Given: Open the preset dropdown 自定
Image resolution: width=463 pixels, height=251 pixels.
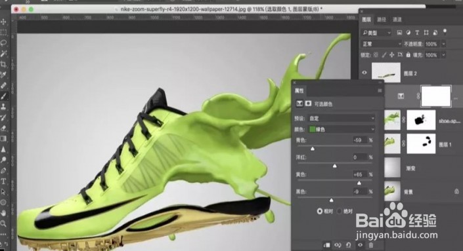Looking at the screenshot, I should point(342,119).
